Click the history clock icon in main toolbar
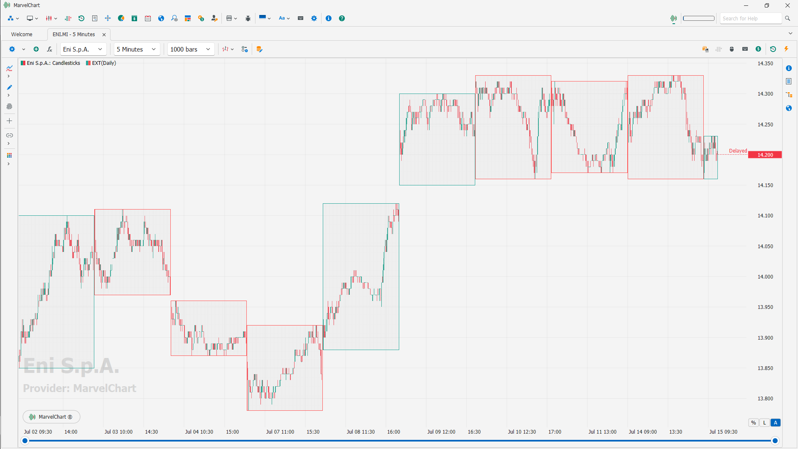The height and width of the screenshot is (449, 798). [x=81, y=18]
